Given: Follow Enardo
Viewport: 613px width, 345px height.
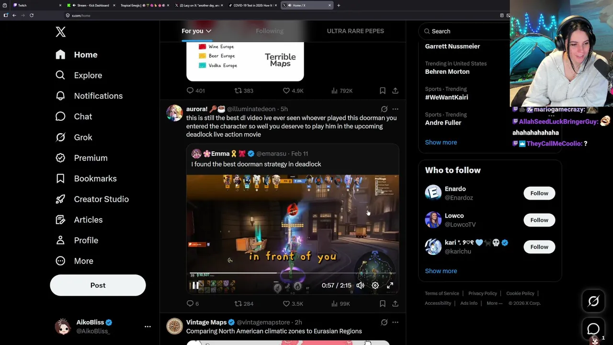Looking at the screenshot, I should (x=539, y=193).
